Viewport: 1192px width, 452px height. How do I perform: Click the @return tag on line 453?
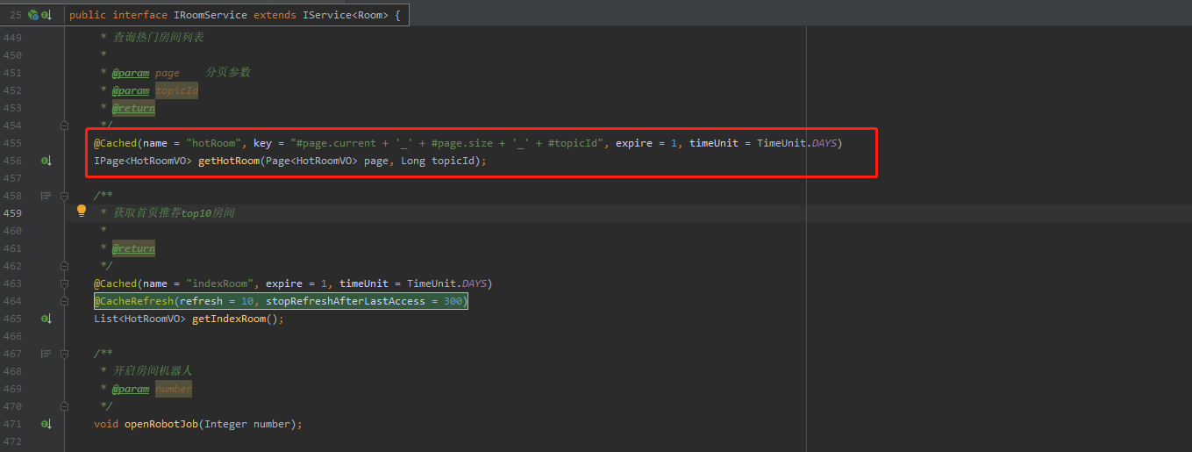click(133, 108)
